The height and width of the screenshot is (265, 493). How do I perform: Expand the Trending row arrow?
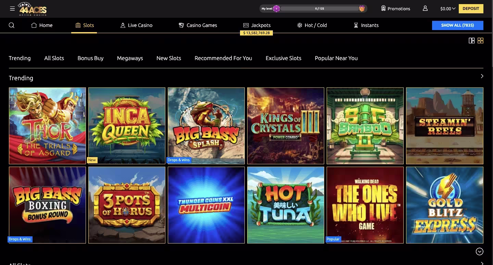tap(482, 76)
